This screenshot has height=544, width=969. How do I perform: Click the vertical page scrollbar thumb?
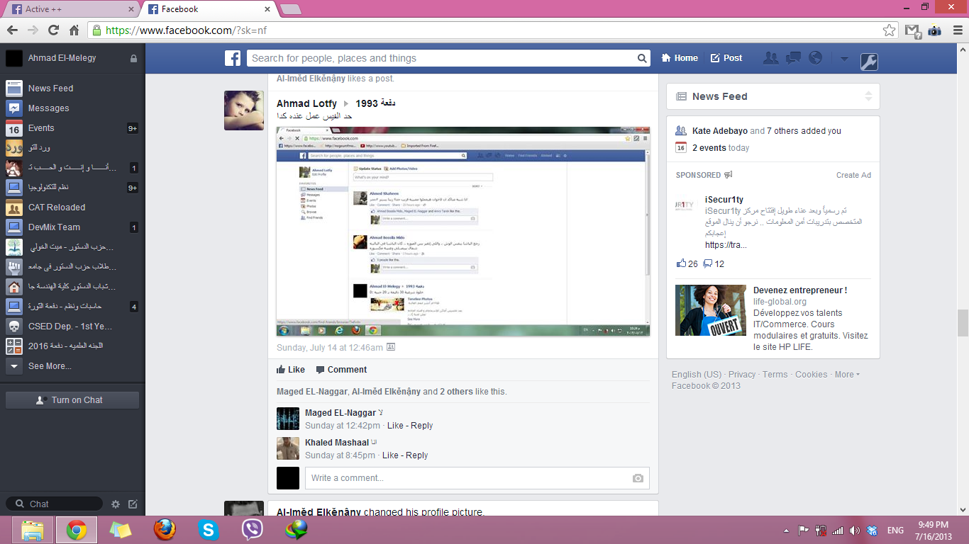tap(963, 323)
